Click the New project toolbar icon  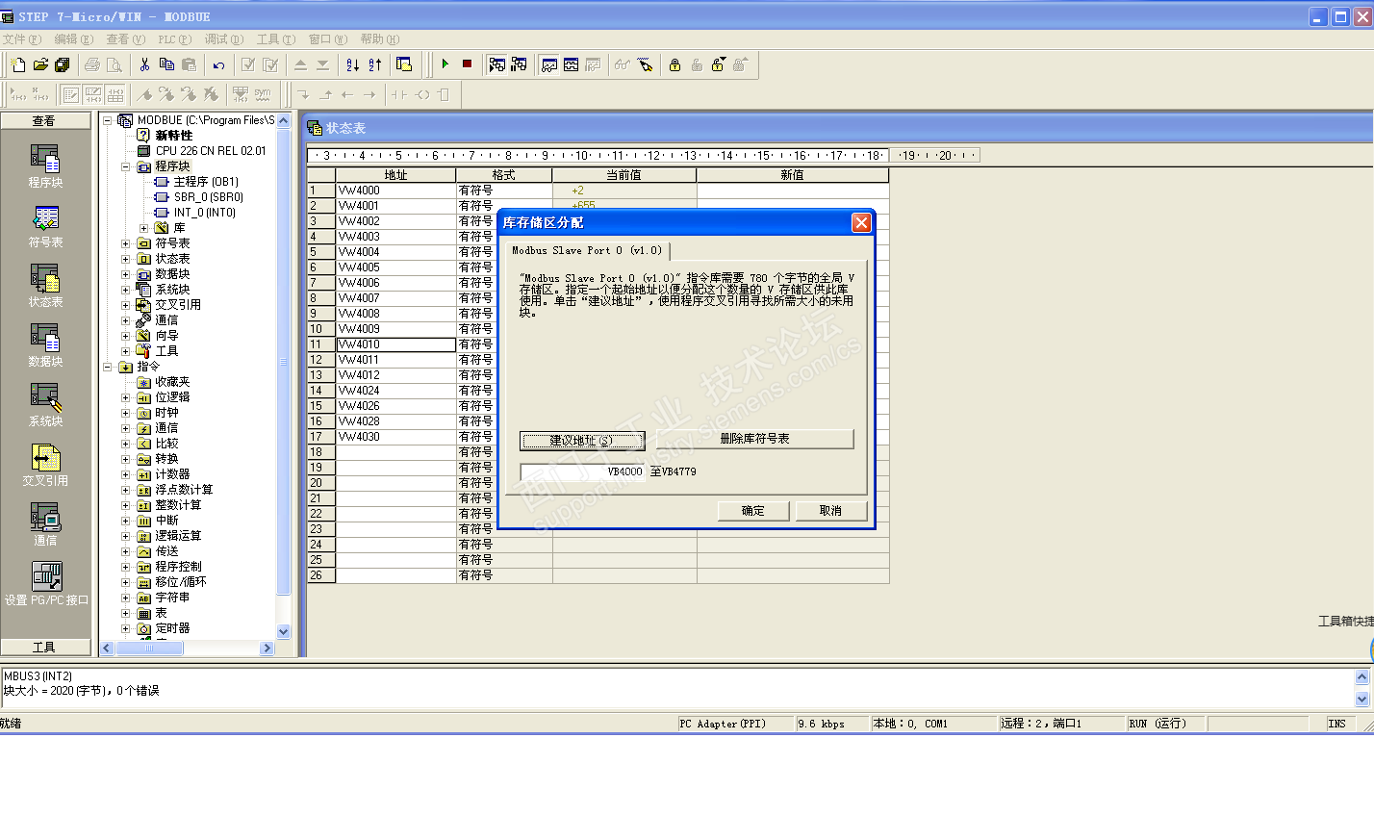tap(18, 64)
